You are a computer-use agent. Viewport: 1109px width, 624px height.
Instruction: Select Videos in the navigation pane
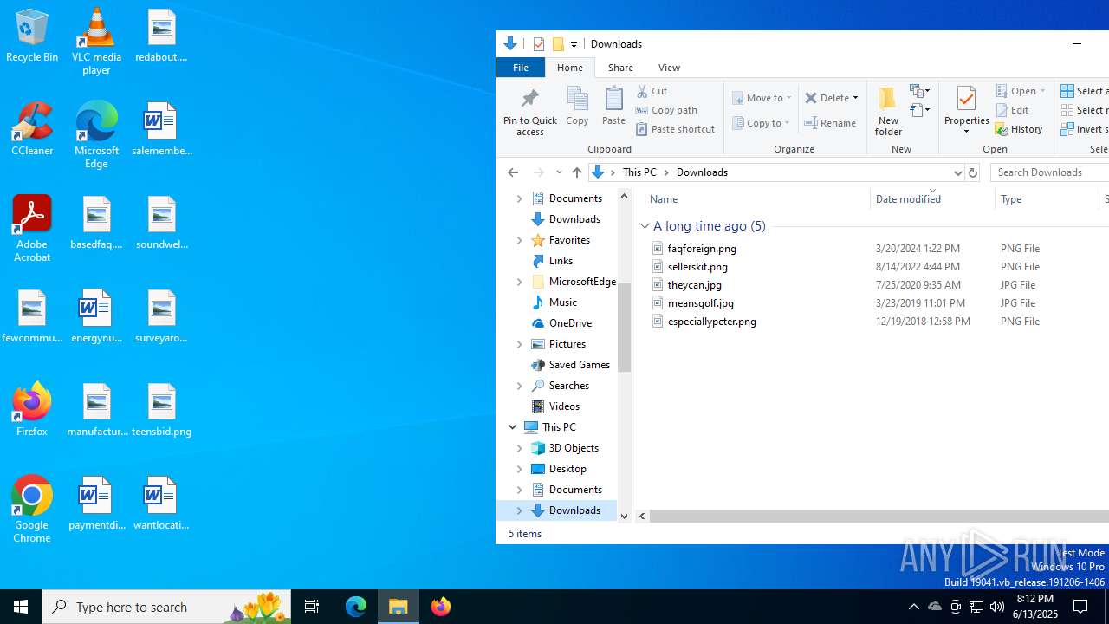pos(564,406)
